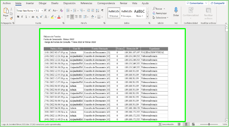Image resolution: width=229 pixels, height=127 pixels.
Task: Apply superscript formatting
Action: coord(41,17)
